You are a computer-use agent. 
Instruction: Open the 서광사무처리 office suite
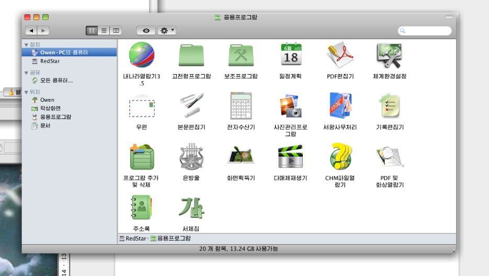(340, 106)
